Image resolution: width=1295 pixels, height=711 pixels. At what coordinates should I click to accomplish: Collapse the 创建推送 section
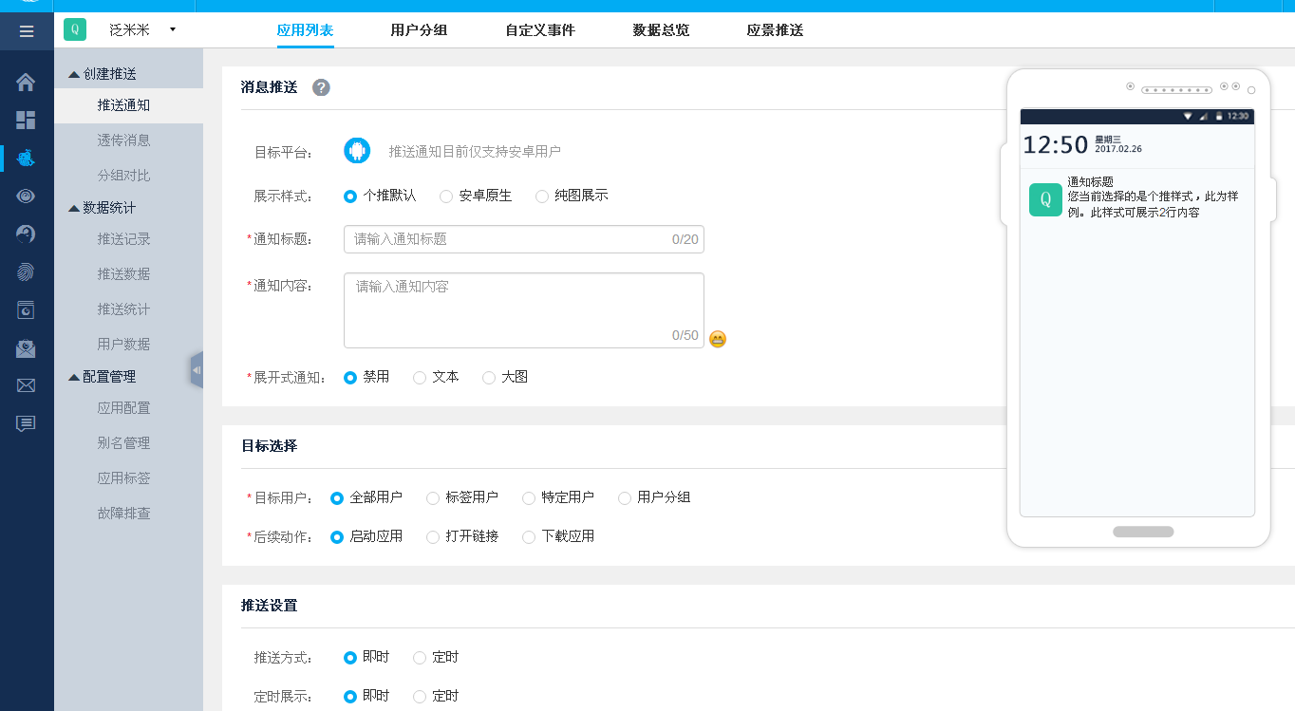pyautogui.click(x=103, y=74)
